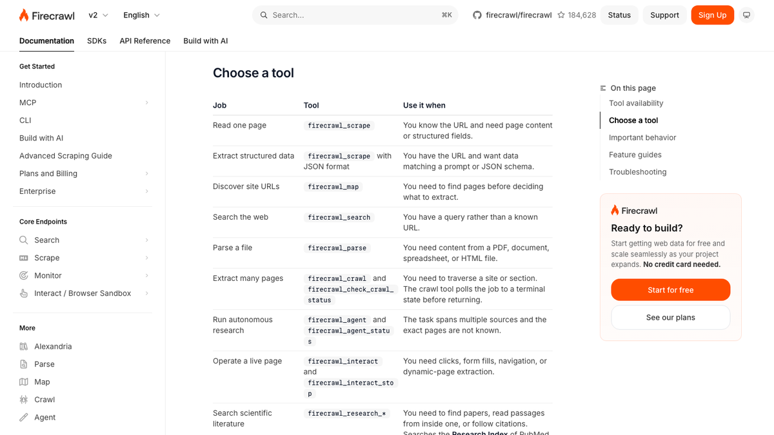Viewport: 774px width, 435px height.
Task: Switch to the SDKs tab
Action: [97, 41]
